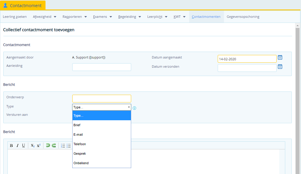This screenshot has height=174, width=301.
Task: Click the info icon next to Type
Action: (134, 108)
